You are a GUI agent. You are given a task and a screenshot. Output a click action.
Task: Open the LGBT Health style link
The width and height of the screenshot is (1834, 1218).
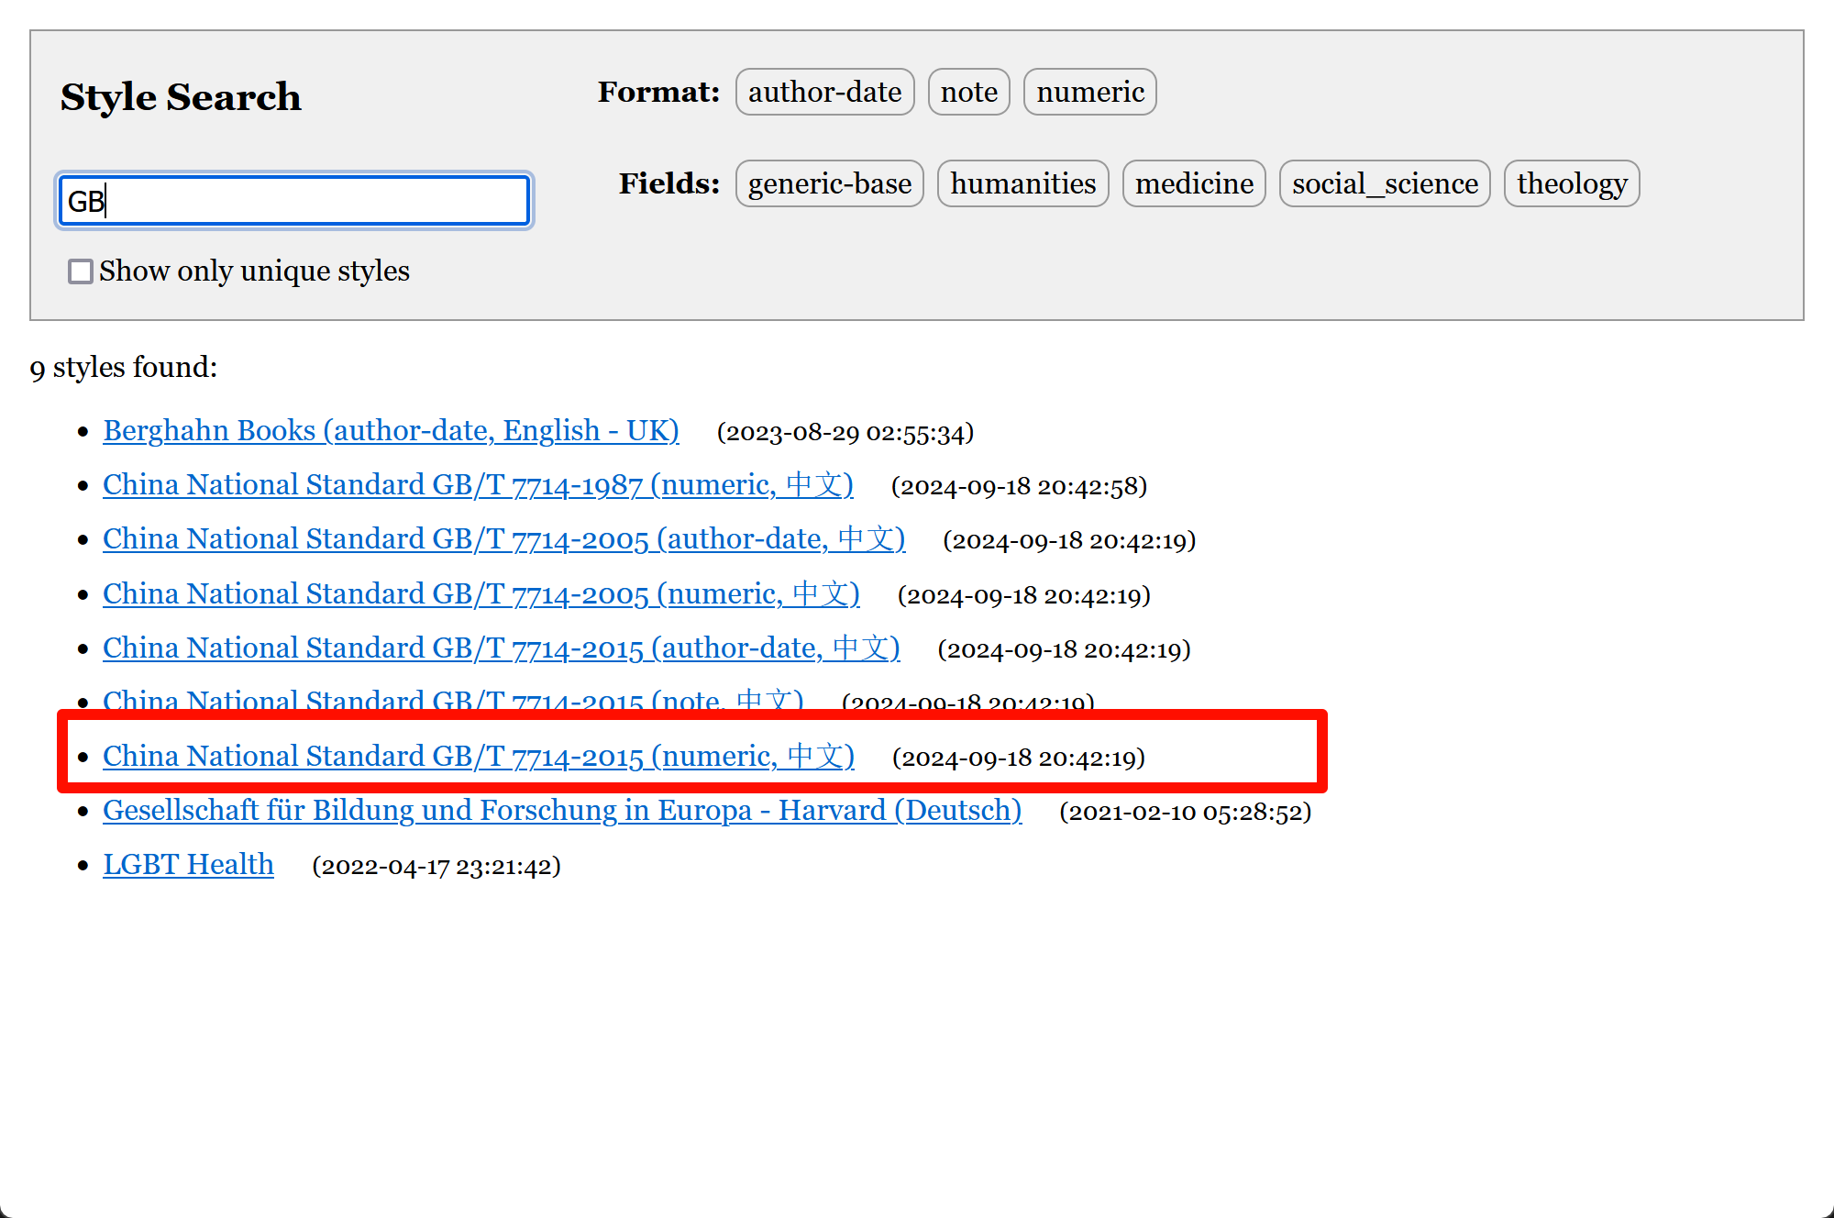(x=188, y=865)
